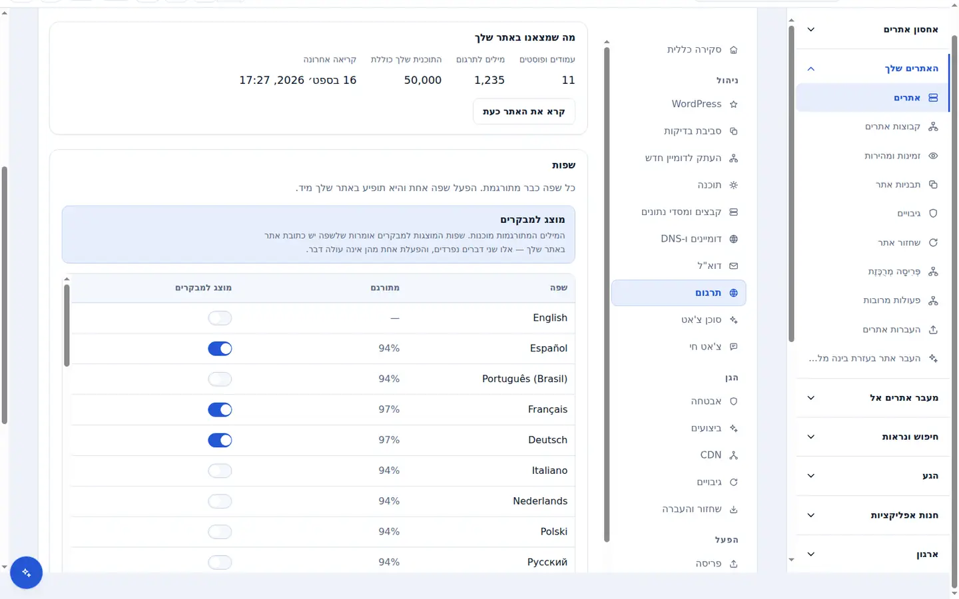Click the globe icon beside דומיינים ו-DNS
Image resolution: width=959 pixels, height=599 pixels.
(733, 239)
